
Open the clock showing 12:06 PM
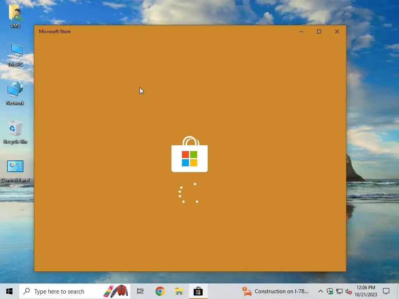click(365, 291)
